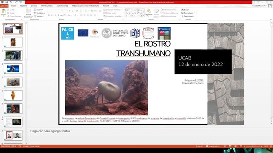This screenshot has height=153, width=273.
Task: Open Notas from the status bar
Action: point(200,146)
